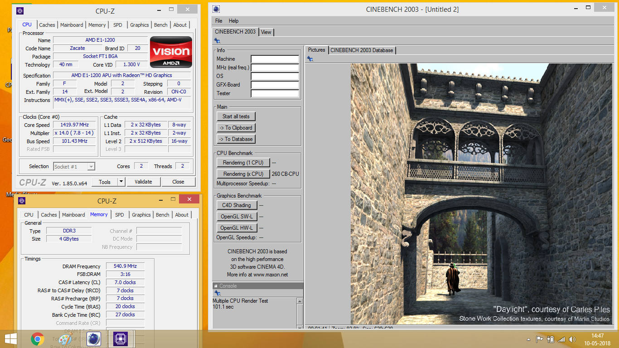Image resolution: width=619 pixels, height=348 pixels.
Task: Click the rendered Daylight castle image
Action: click(481, 194)
